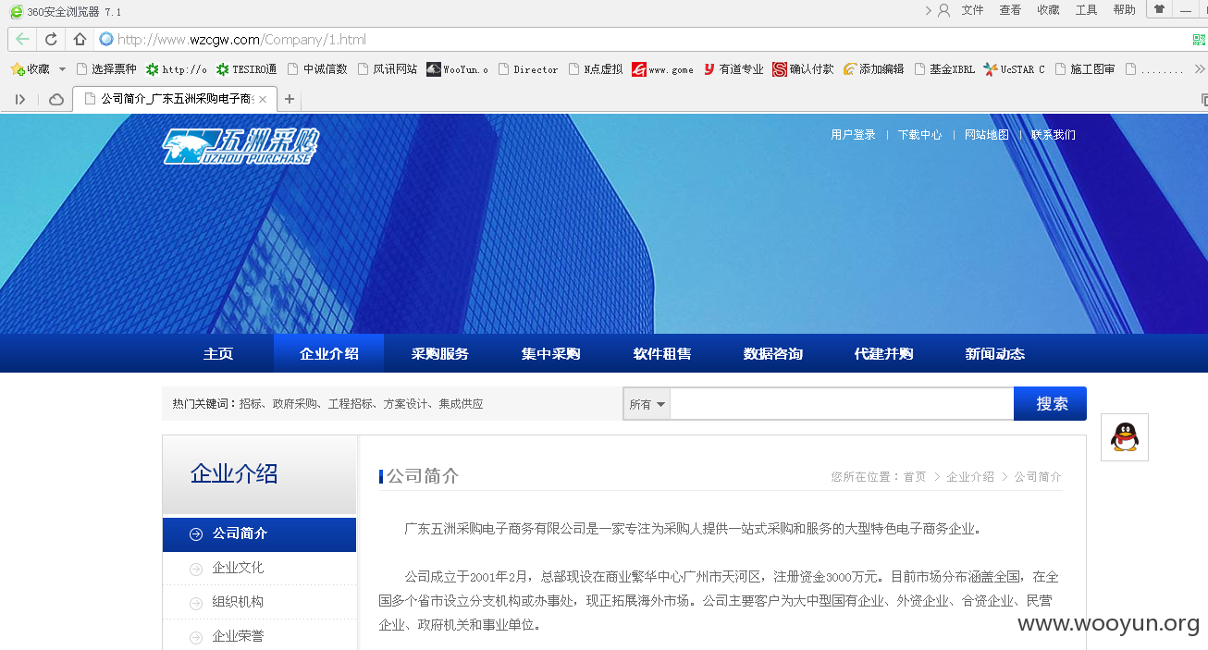Open the 下载中心 link
The height and width of the screenshot is (650, 1208).
(919, 135)
